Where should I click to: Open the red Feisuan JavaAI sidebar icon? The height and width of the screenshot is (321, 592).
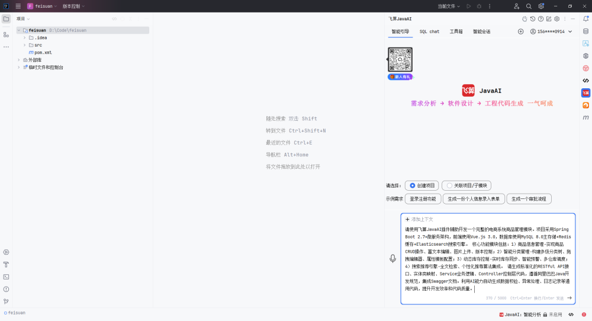coord(585,93)
